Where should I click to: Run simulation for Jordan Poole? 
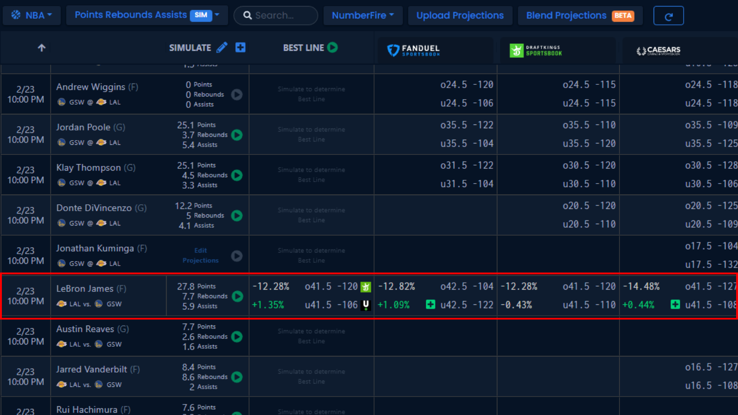tap(237, 135)
